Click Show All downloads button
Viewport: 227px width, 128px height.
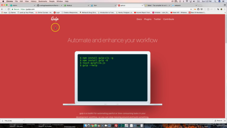218,121
